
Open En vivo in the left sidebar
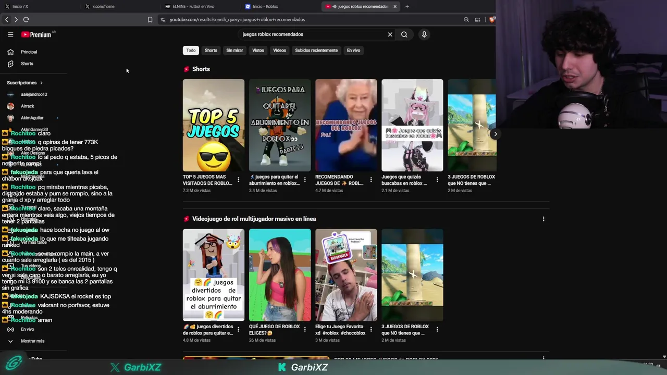coord(27,329)
